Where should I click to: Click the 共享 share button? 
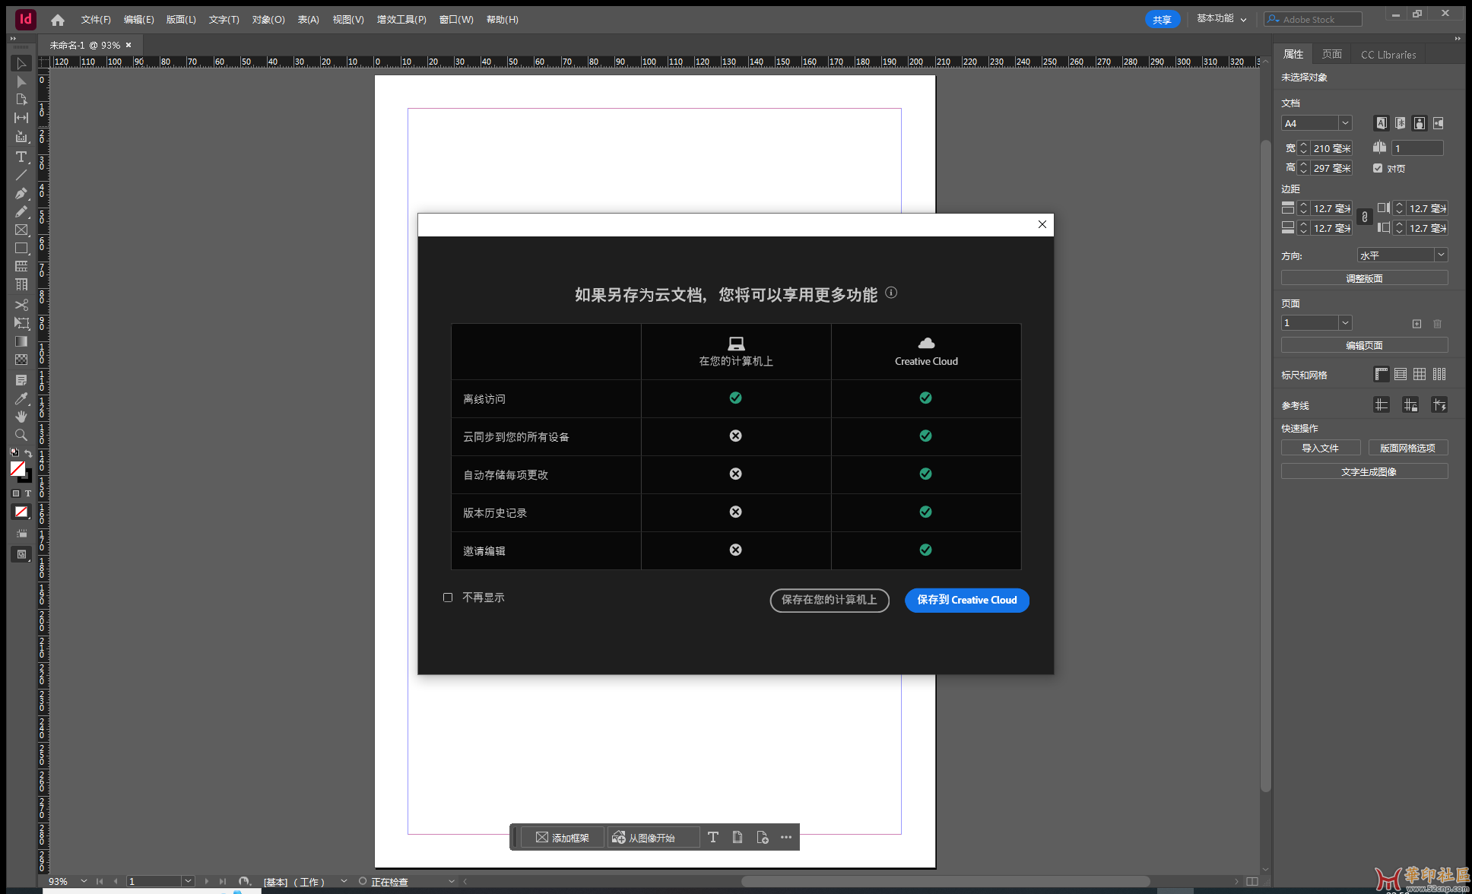(x=1163, y=19)
